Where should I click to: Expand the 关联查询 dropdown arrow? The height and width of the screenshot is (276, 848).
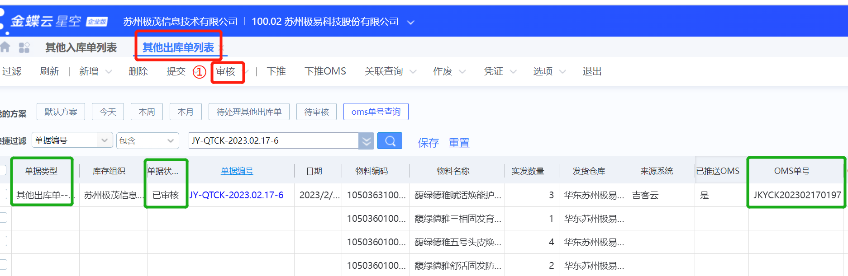pyautogui.click(x=413, y=71)
